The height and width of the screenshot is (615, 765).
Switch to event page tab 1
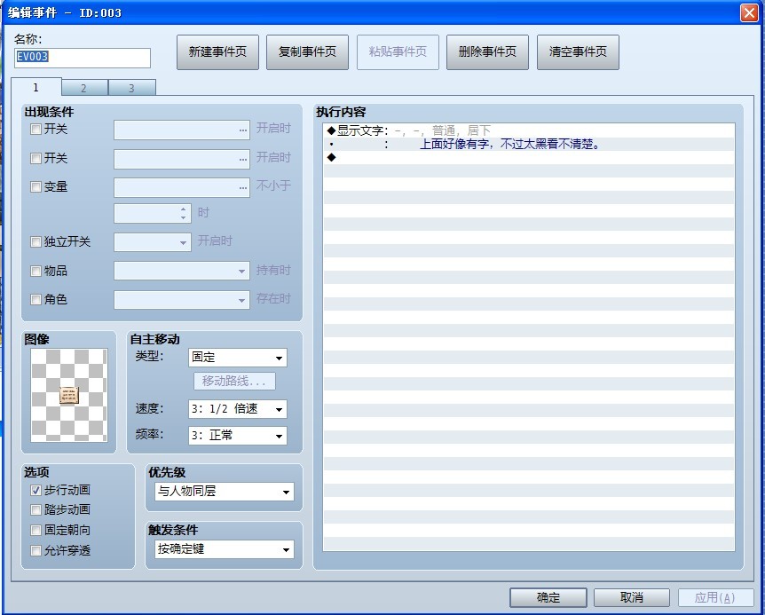[x=36, y=87]
